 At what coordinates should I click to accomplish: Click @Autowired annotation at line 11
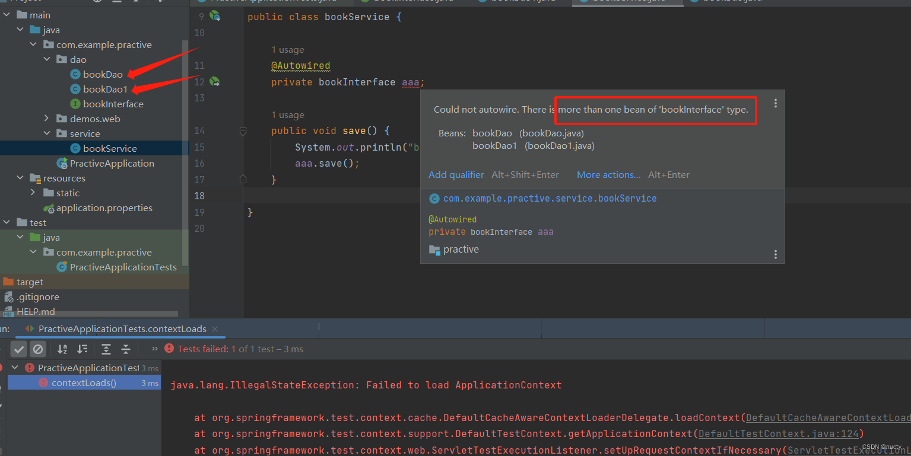[301, 66]
